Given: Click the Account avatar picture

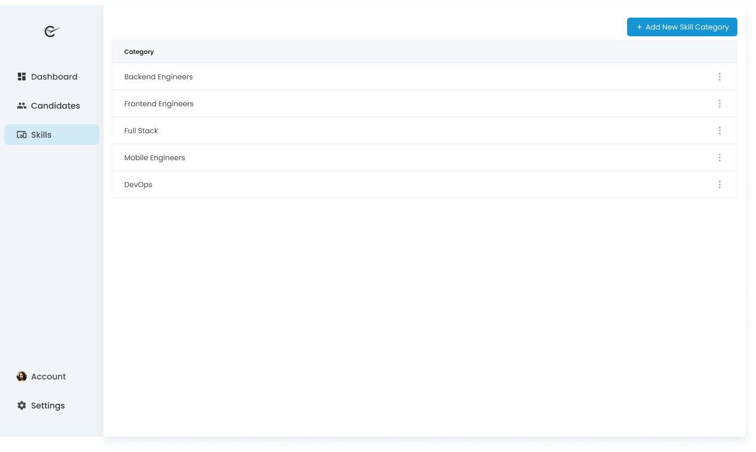Looking at the screenshot, I should (21, 376).
